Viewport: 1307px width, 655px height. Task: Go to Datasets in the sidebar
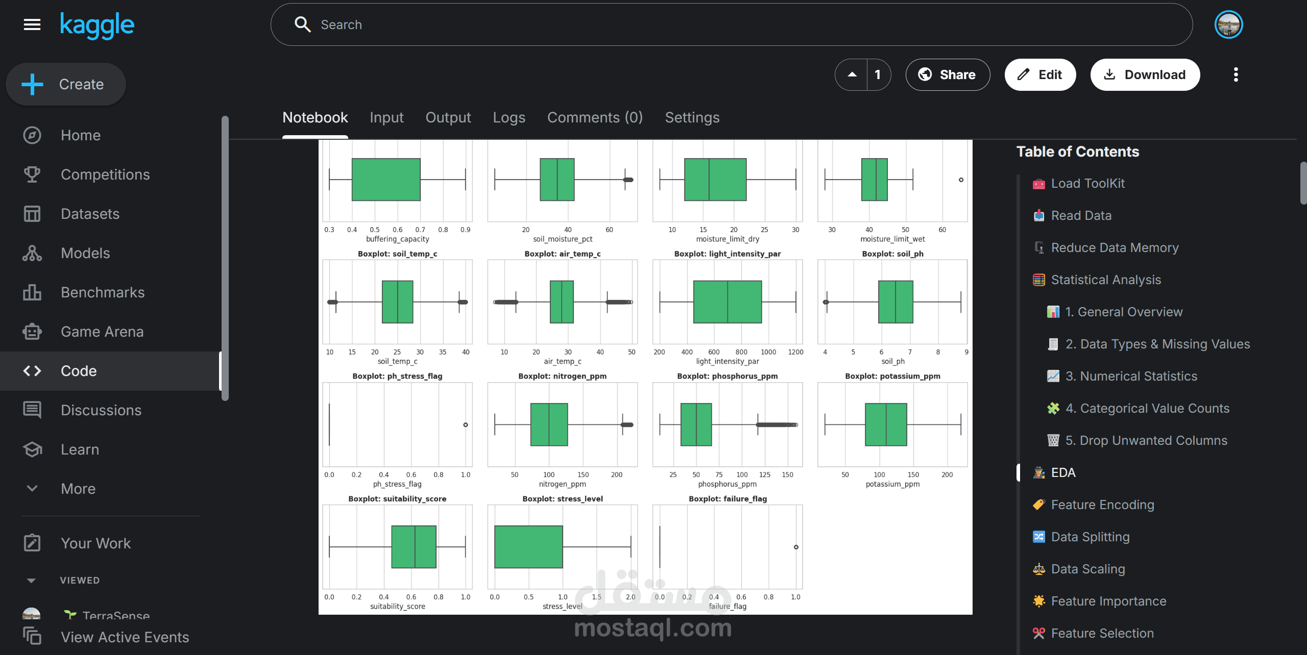click(90, 214)
